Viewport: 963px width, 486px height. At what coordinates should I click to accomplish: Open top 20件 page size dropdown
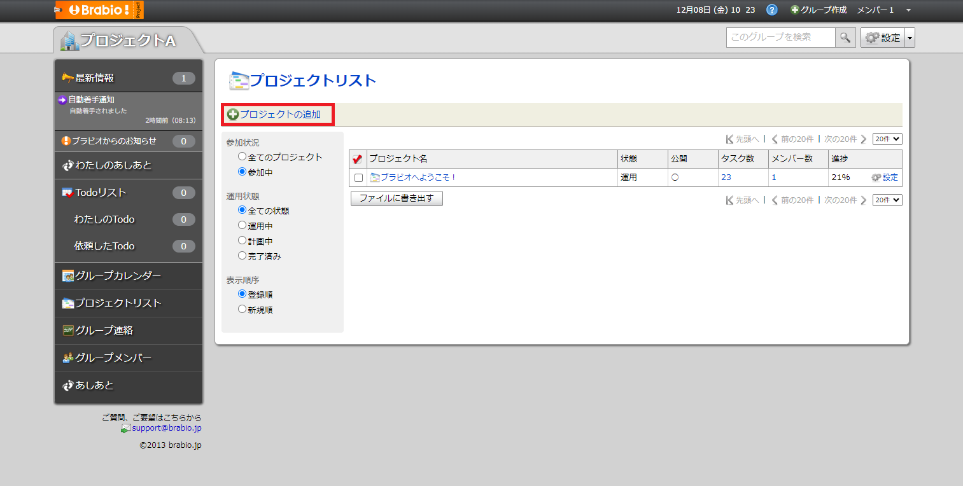tap(887, 139)
